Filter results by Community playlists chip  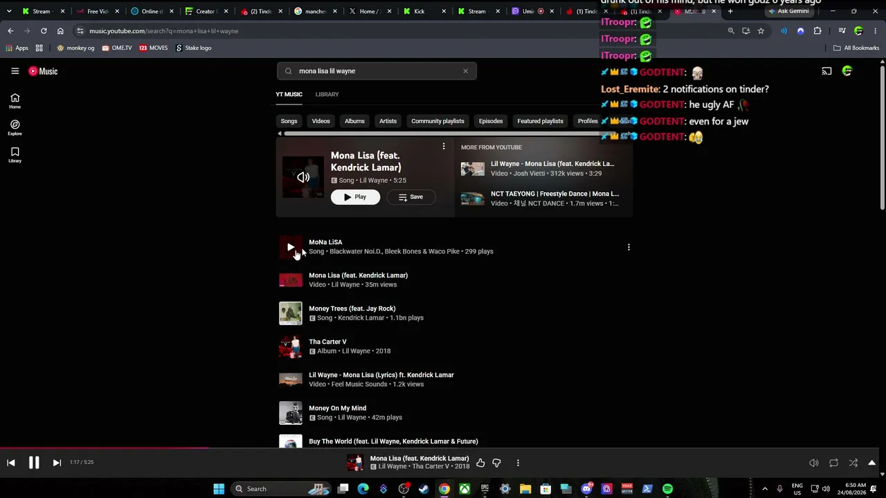tap(437, 121)
